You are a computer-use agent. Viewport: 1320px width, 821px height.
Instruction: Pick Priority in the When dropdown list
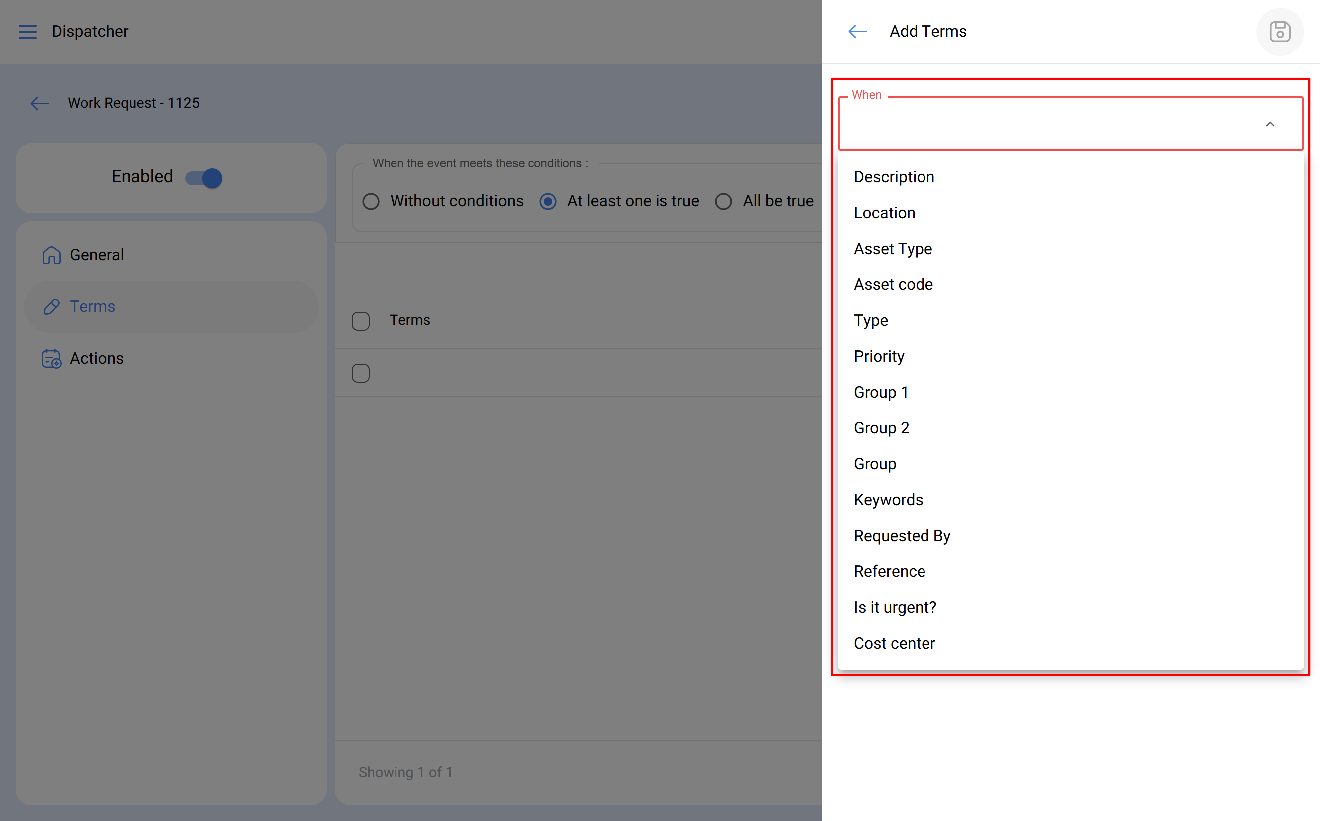879,356
